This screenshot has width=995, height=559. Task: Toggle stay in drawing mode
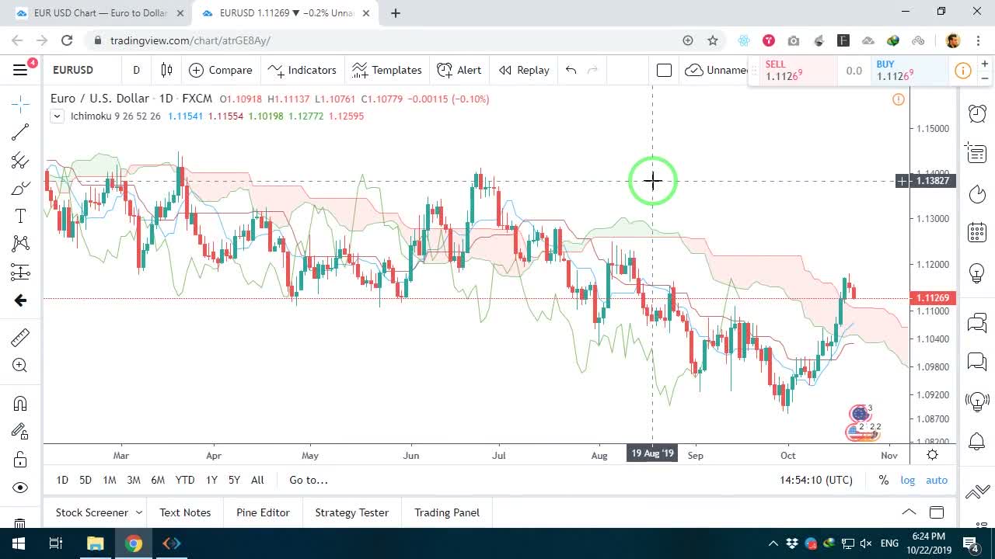[x=20, y=431]
